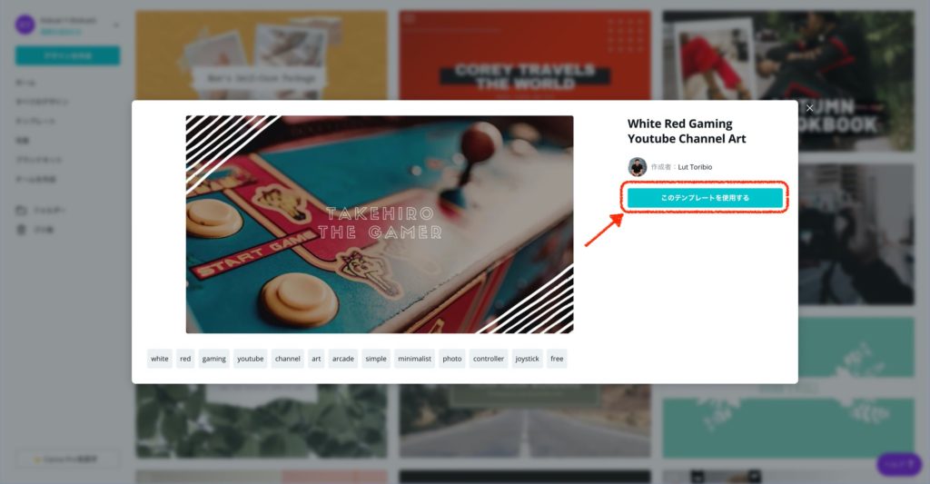Click the "simple" tag

[376, 359]
